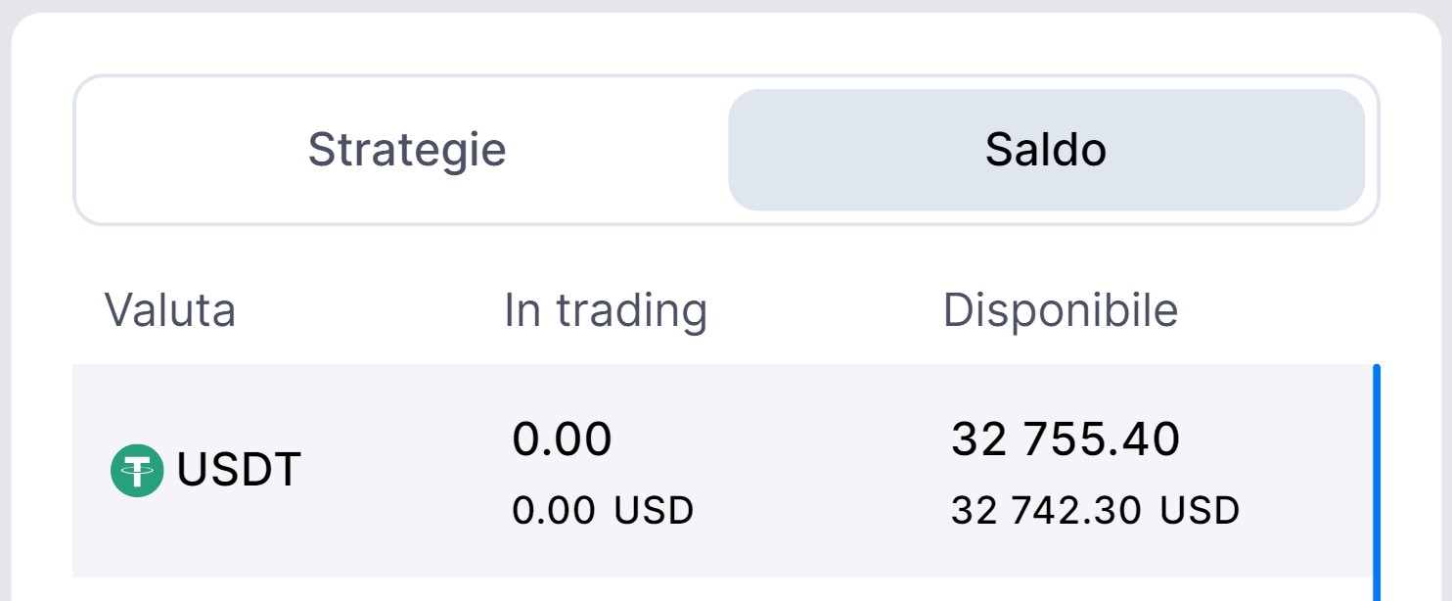The width and height of the screenshot is (1452, 601).
Task: Select the Saldo tab
Action: [1046, 150]
